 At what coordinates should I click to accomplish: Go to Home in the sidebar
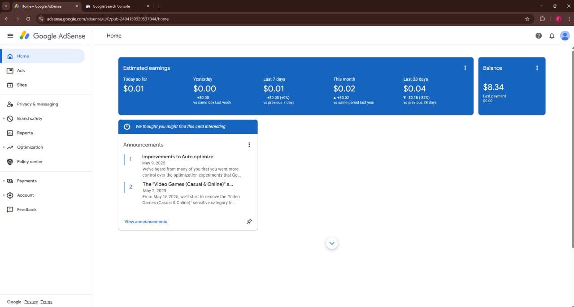coord(43,56)
